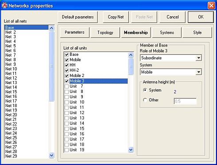The image size is (217, 165).
Task: Check the Unit 15 checkbox
Action: [67, 129]
